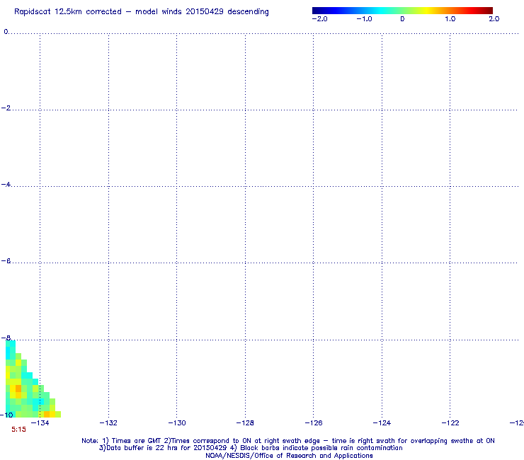
Task: Click the '-8' latitude axis label
Action: tap(6, 338)
